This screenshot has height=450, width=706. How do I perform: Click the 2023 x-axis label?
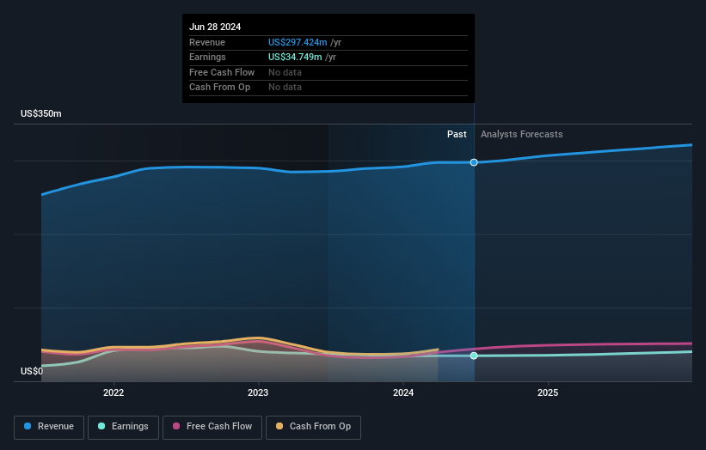258,392
